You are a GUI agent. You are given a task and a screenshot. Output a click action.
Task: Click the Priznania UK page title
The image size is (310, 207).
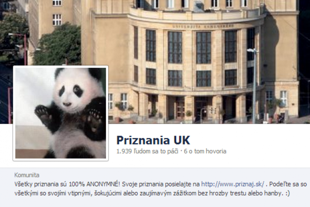point(153,140)
